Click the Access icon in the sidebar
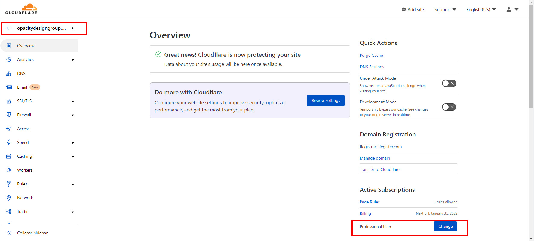The width and height of the screenshot is (534, 241). pyautogui.click(x=9, y=129)
